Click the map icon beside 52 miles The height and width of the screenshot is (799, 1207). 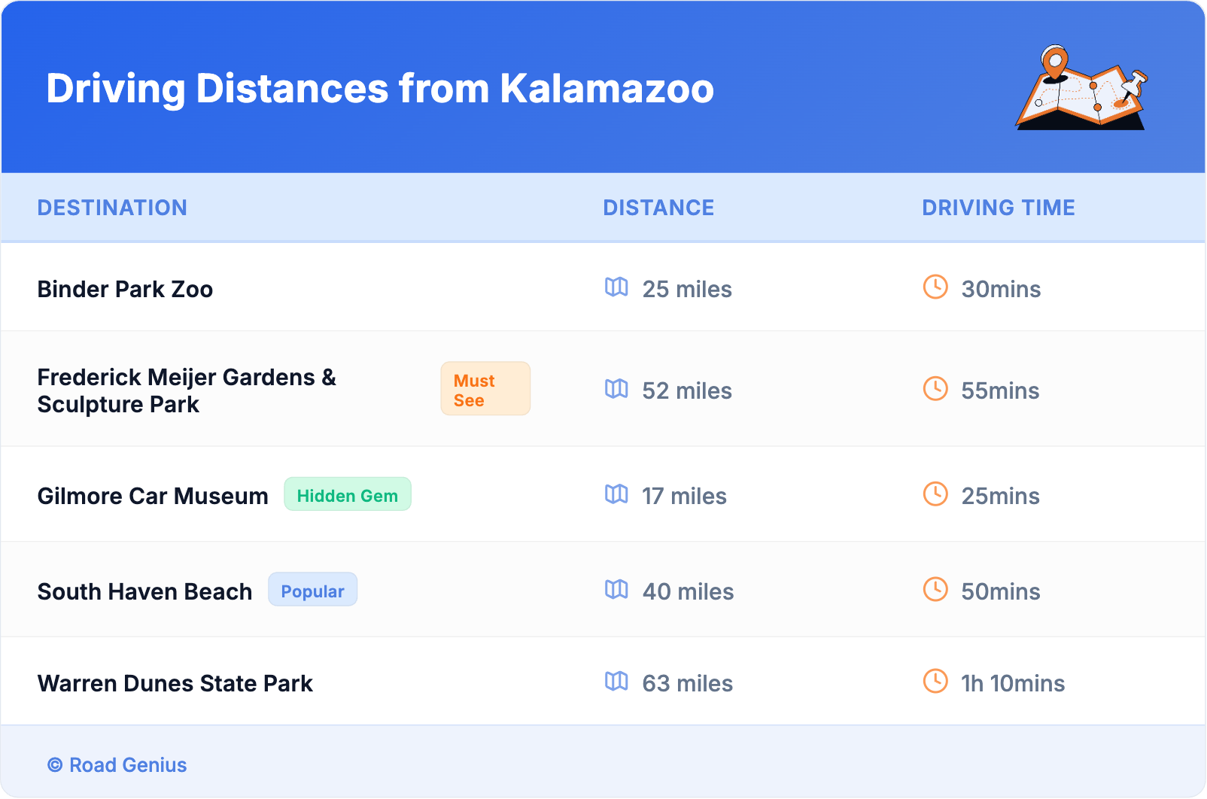tap(616, 389)
